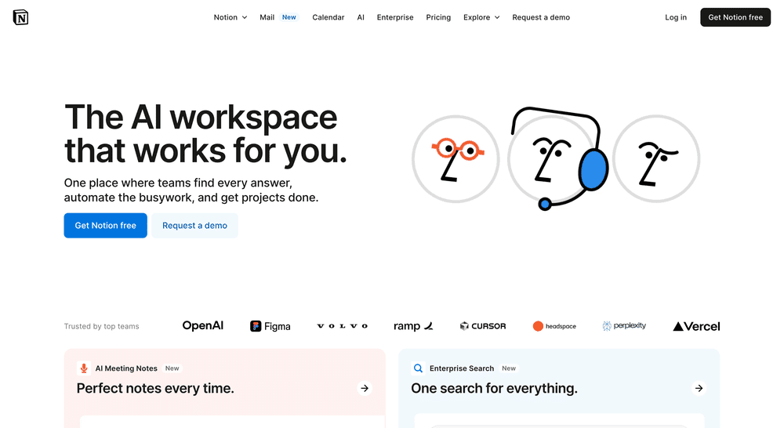Expand the Explore dropdown menu
Screen dimensions: 784x428
481,17
